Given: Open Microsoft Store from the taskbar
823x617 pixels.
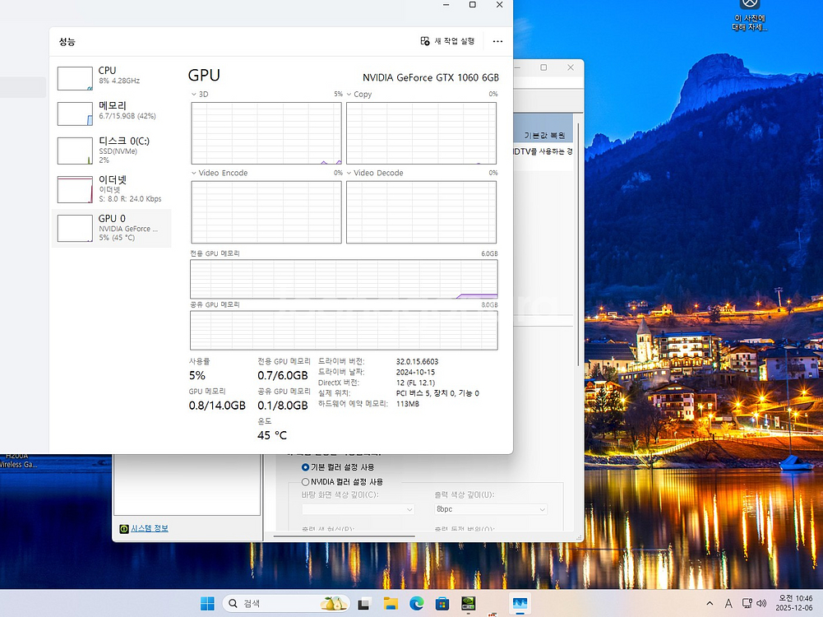Looking at the screenshot, I should coord(442,604).
